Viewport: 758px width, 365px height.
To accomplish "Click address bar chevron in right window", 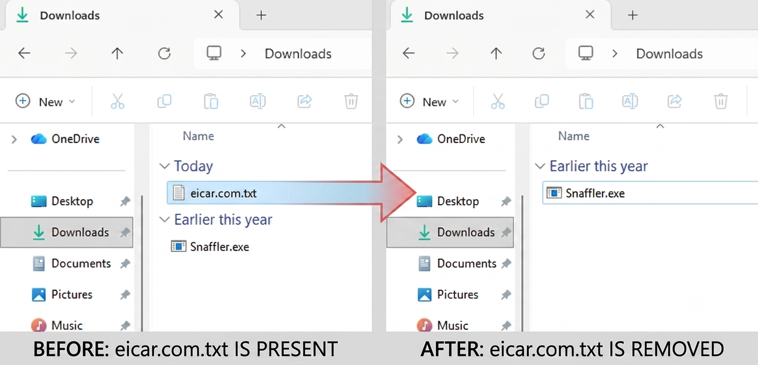I will click(x=615, y=53).
